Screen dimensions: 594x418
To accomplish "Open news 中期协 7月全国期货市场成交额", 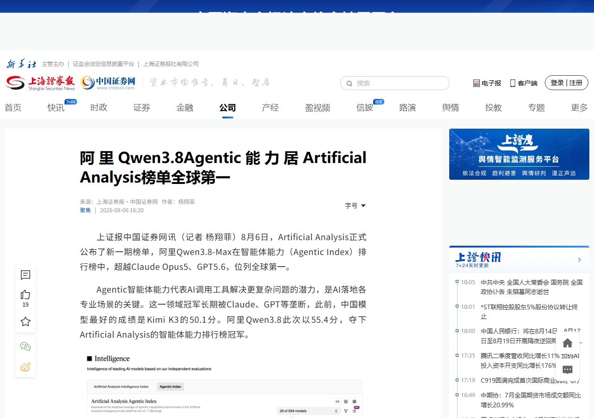I will [x=531, y=400].
